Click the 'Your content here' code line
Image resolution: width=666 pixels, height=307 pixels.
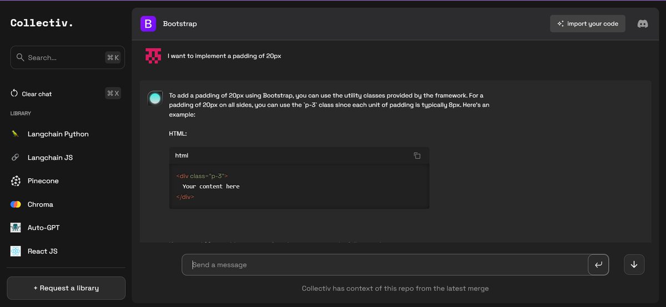click(x=211, y=187)
